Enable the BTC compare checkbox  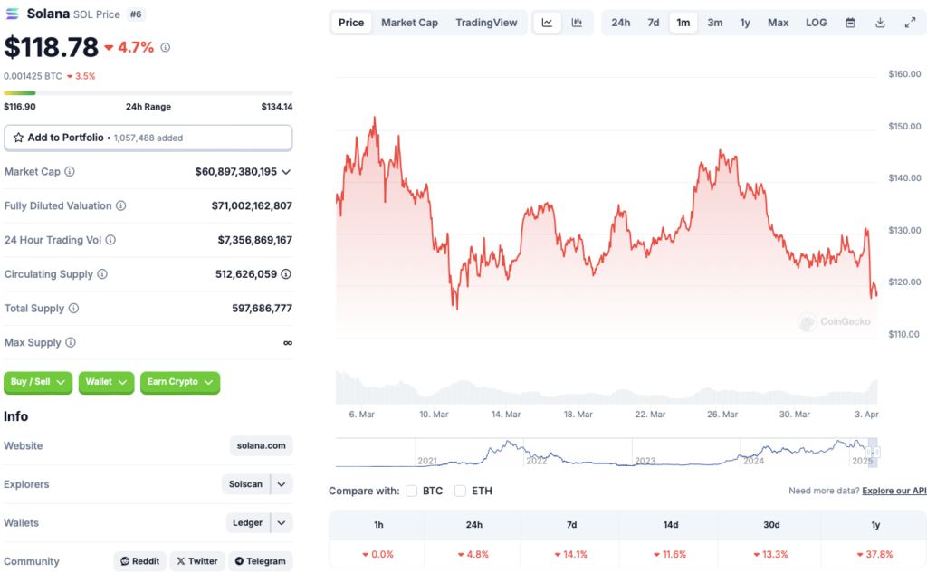(412, 491)
